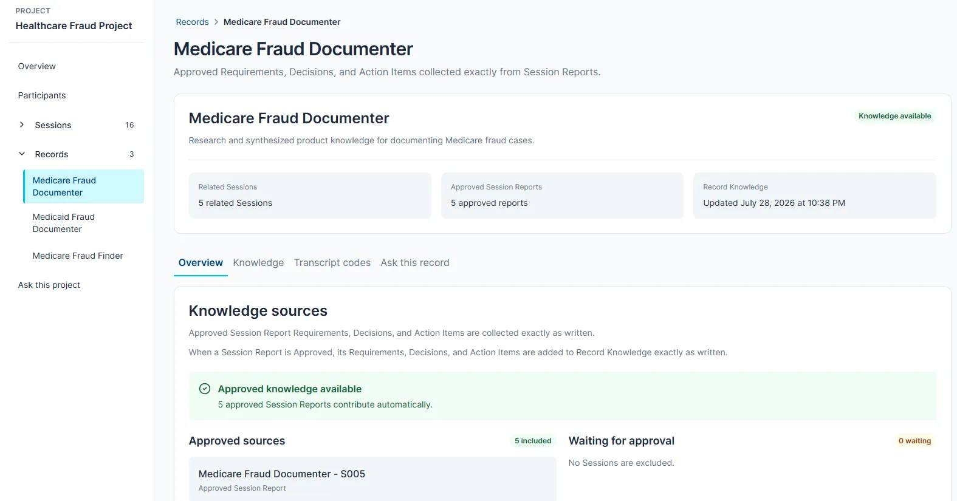Click the Knowledge available status badge

pyautogui.click(x=895, y=116)
